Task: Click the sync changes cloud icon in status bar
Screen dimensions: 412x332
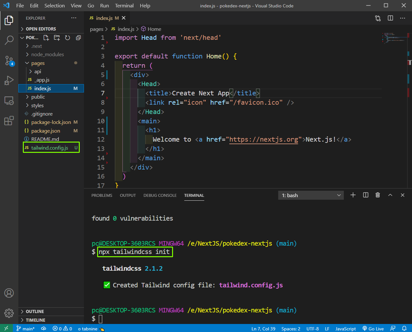Action: point(43,328)
